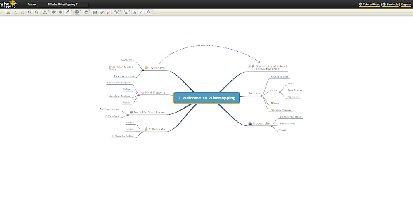
Task: Collapse the Features branch node
Action: 262,96
